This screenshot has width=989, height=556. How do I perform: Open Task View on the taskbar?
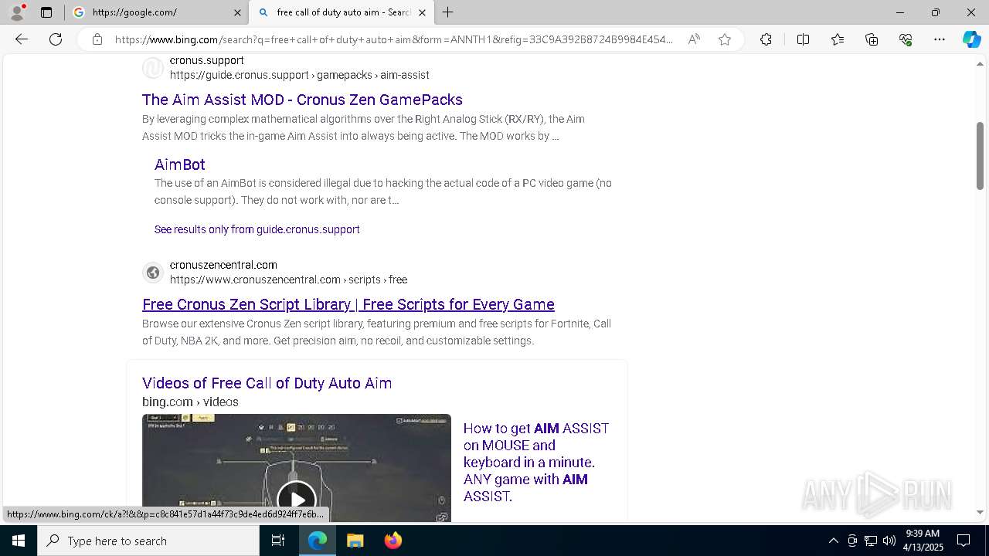pyautogui.click(x=278, y=541)
